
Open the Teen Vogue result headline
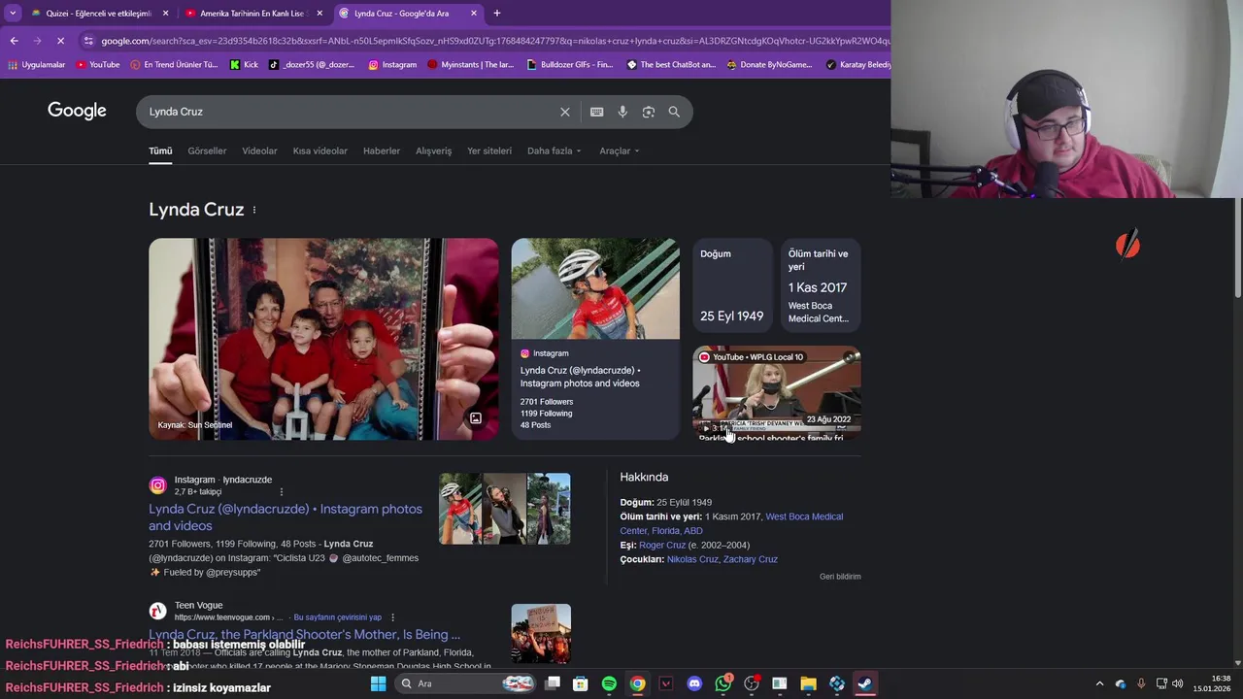tap(304, 635)
